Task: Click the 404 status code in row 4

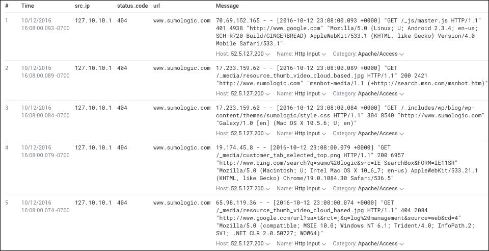Action: click(x=122, y=147)
